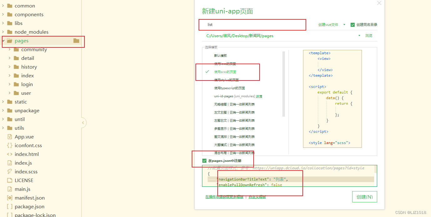Click the common folder icon
The image size is (431, 217).
tap(9, 6)
